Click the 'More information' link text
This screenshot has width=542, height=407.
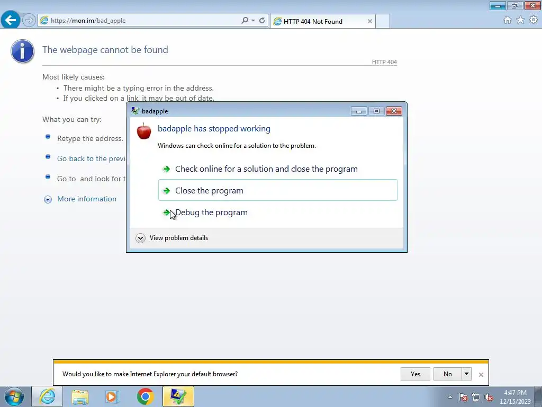(87, 199)
